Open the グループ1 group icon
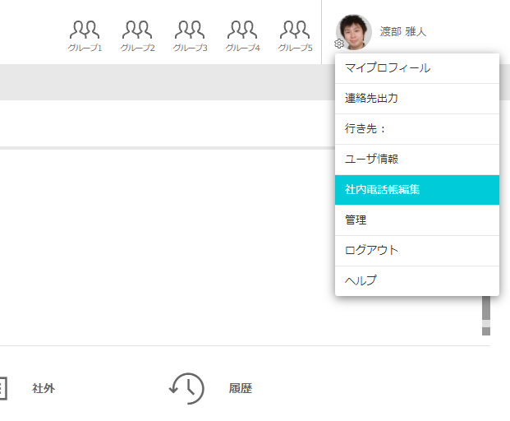This screenshot has width=510, height=421. click(x=85, y=35)
